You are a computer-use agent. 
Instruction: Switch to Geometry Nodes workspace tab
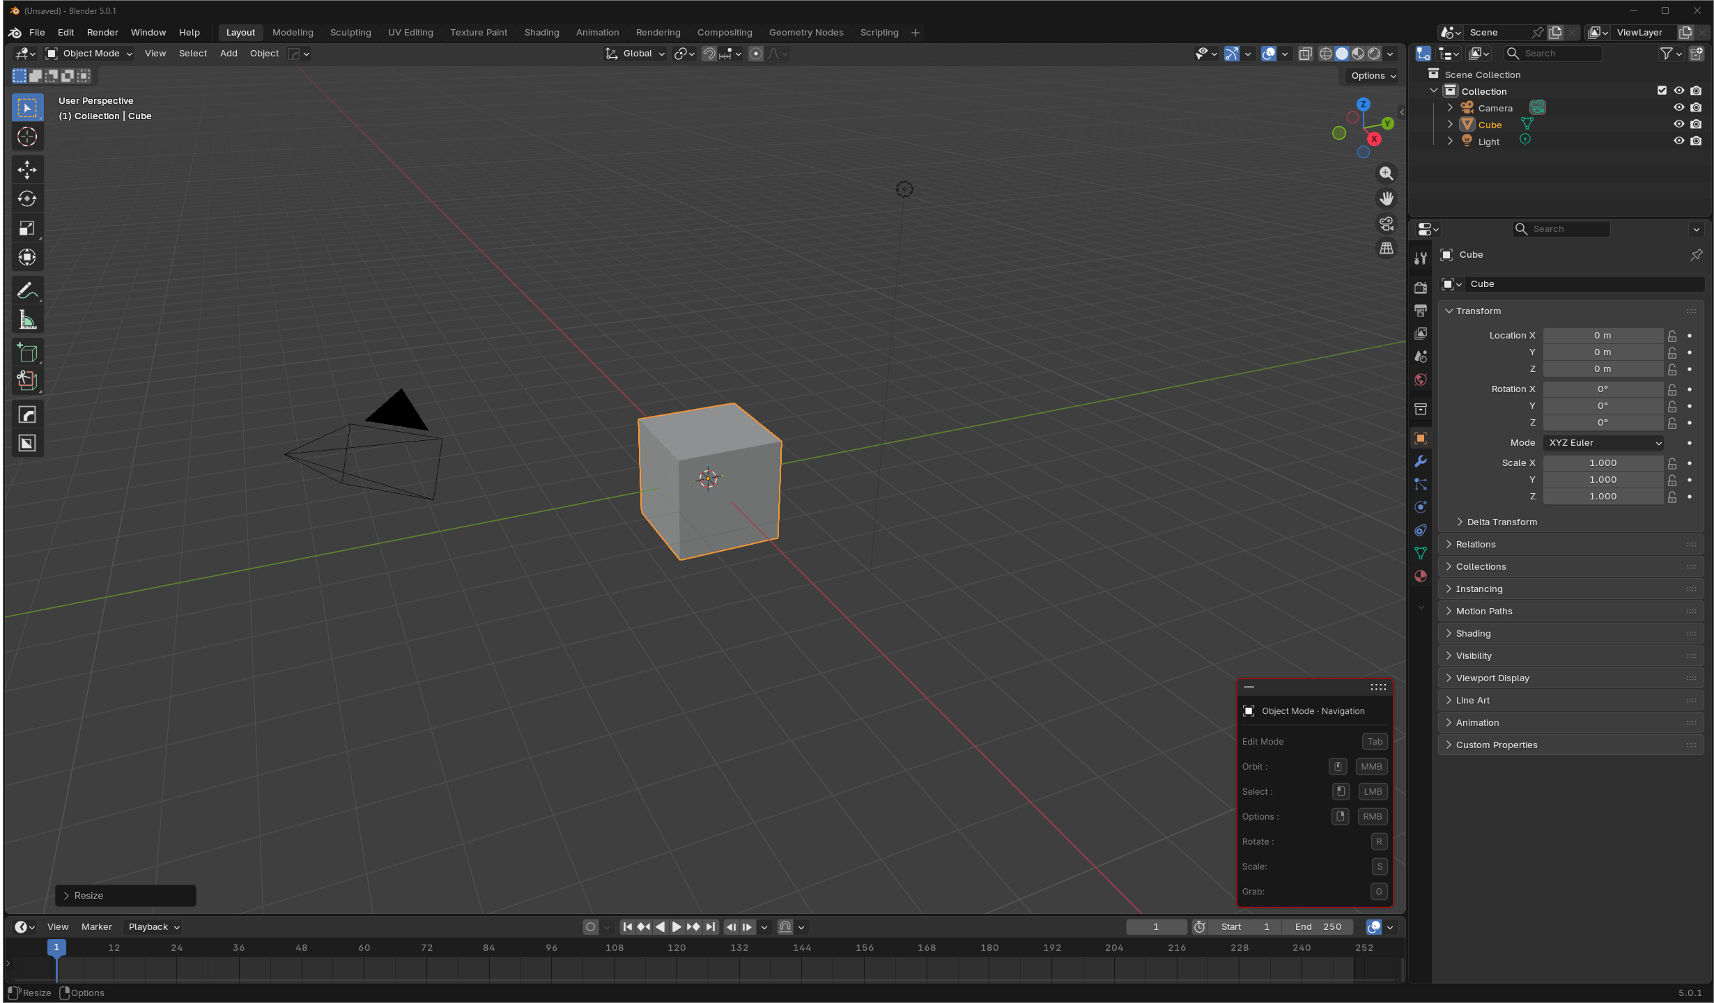pyautogui.click(x=806, y=33)
